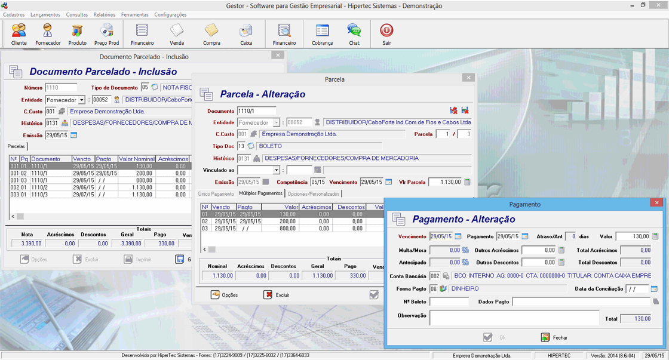This screenshot has height=360, width=669.
Task: Click Opções button in Documento Parcelado window
Action: [x=33, y=259]
